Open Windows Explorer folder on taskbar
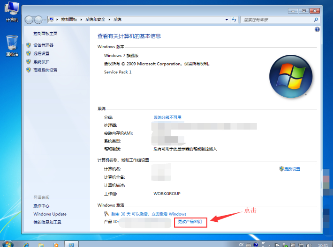Viewport: 333px width, 247px height. pyautogui.click(x=41, y=245)
